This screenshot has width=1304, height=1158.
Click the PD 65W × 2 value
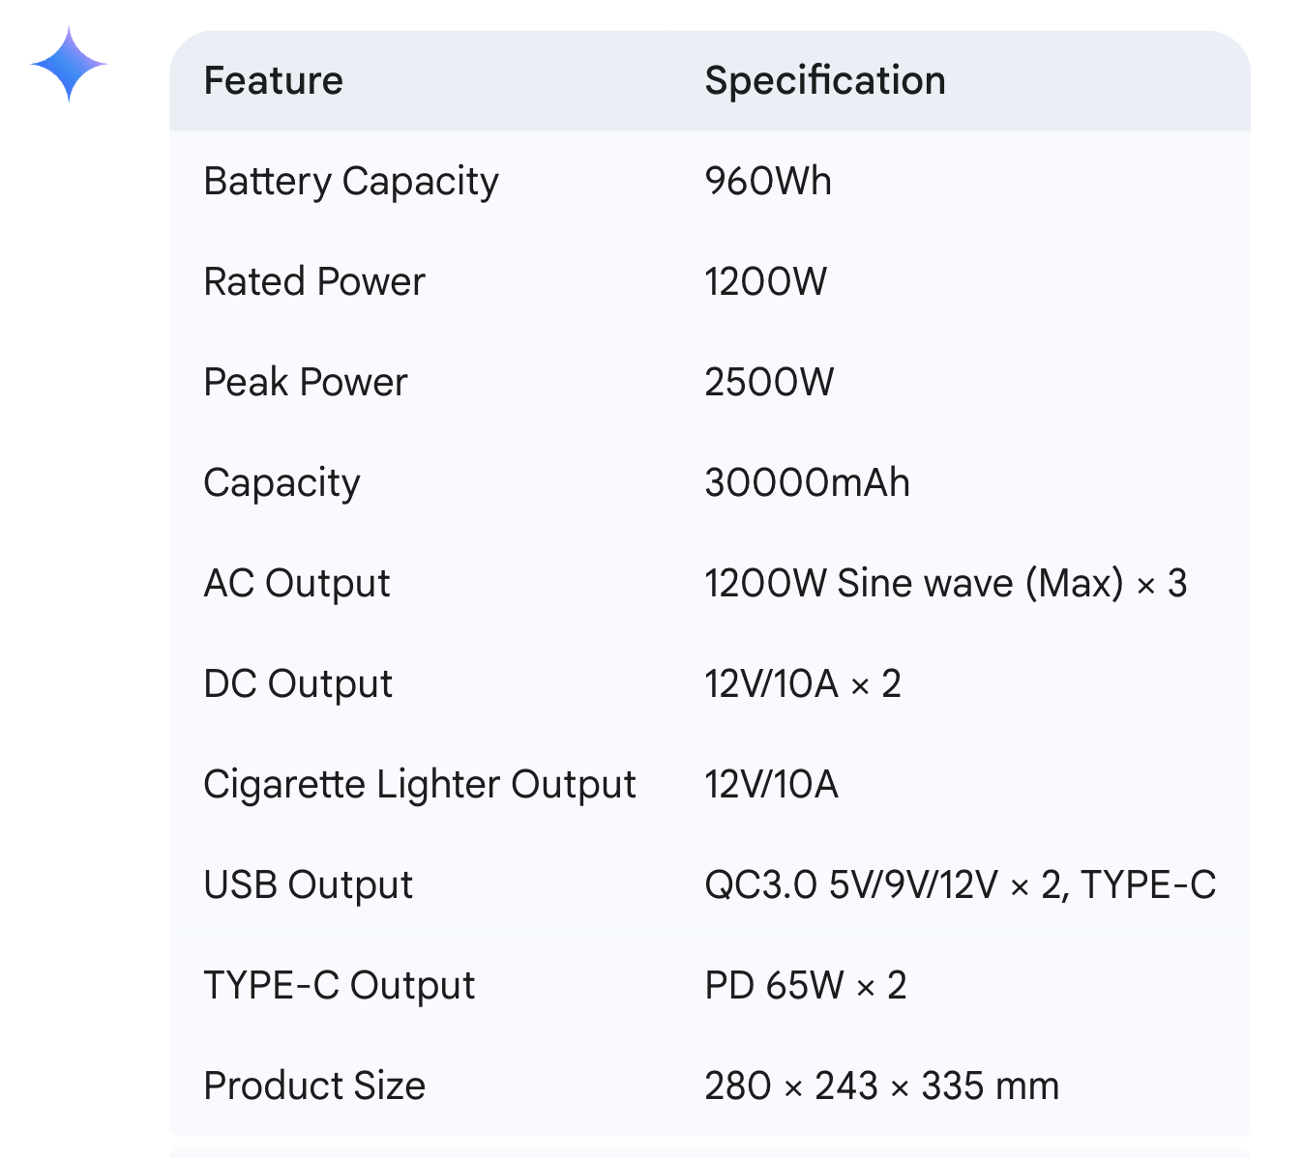(806, 985)
